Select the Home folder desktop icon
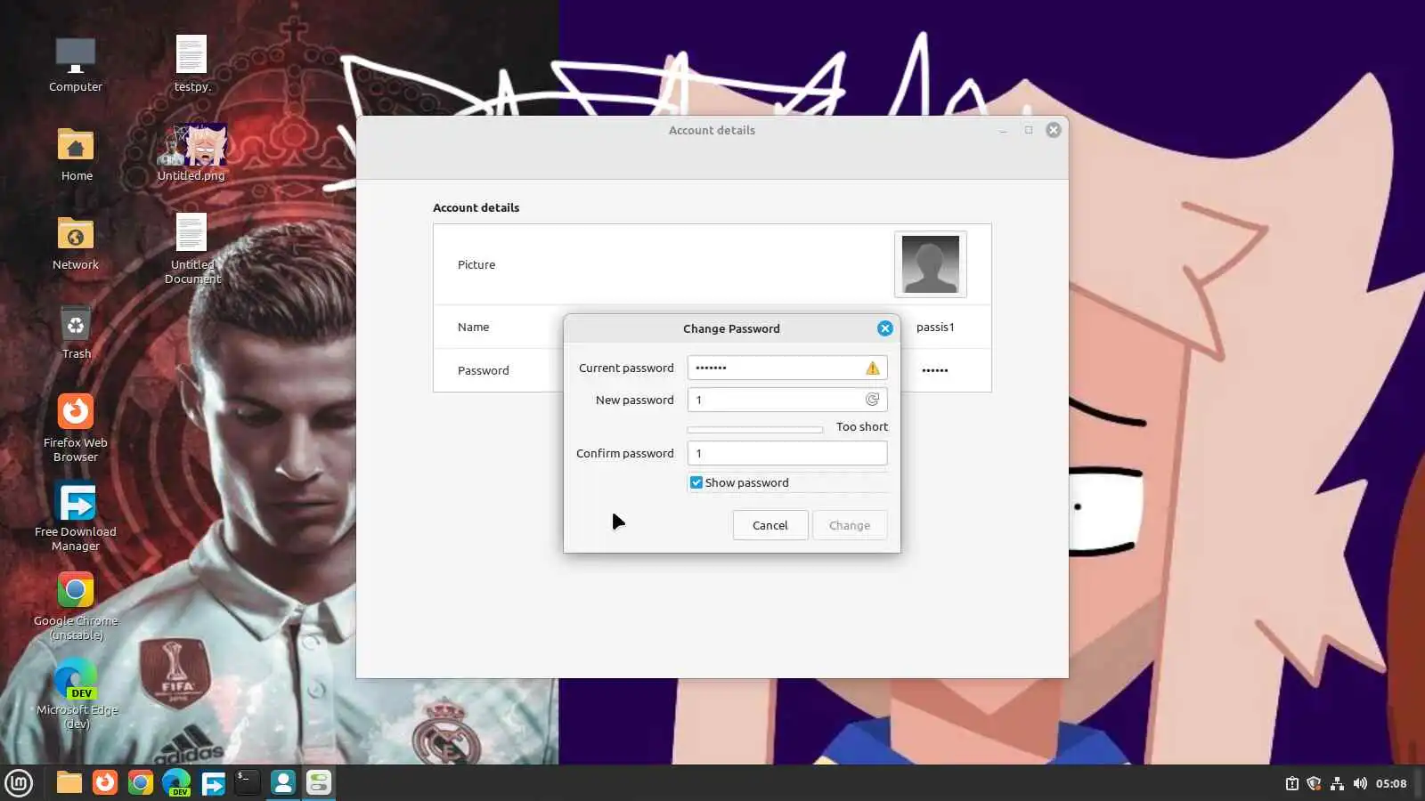This screenshot has height=801, width=1425. [76, 154]
